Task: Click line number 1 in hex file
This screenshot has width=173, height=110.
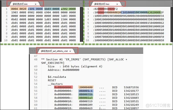Action: [x=88, y=9]
